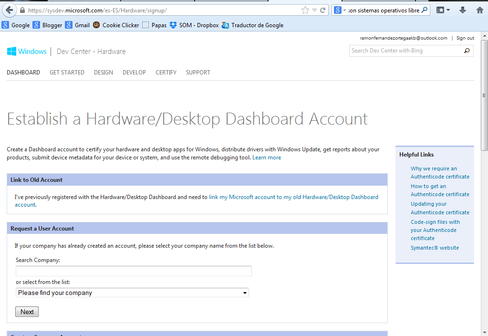Click the browser search text field
This screenshot has width=488, height=336.
click(384, 10)
